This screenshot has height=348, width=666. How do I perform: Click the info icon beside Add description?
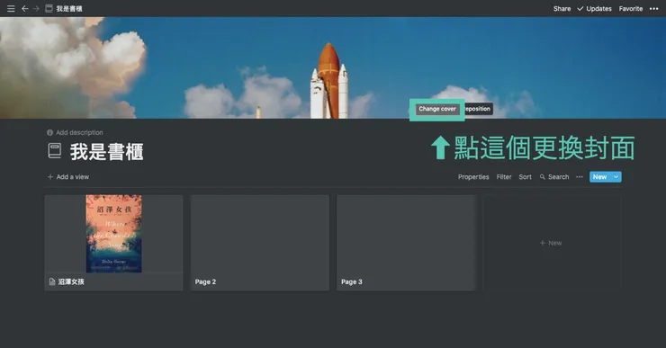click(x=49, y=132)
